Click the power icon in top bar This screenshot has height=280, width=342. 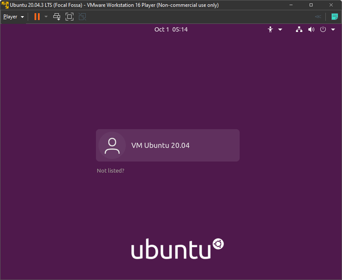tap(323, 29)
